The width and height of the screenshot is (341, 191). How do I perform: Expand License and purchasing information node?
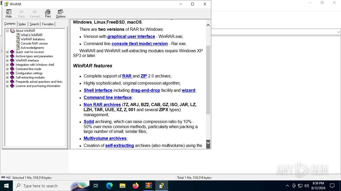pos(7,86)
